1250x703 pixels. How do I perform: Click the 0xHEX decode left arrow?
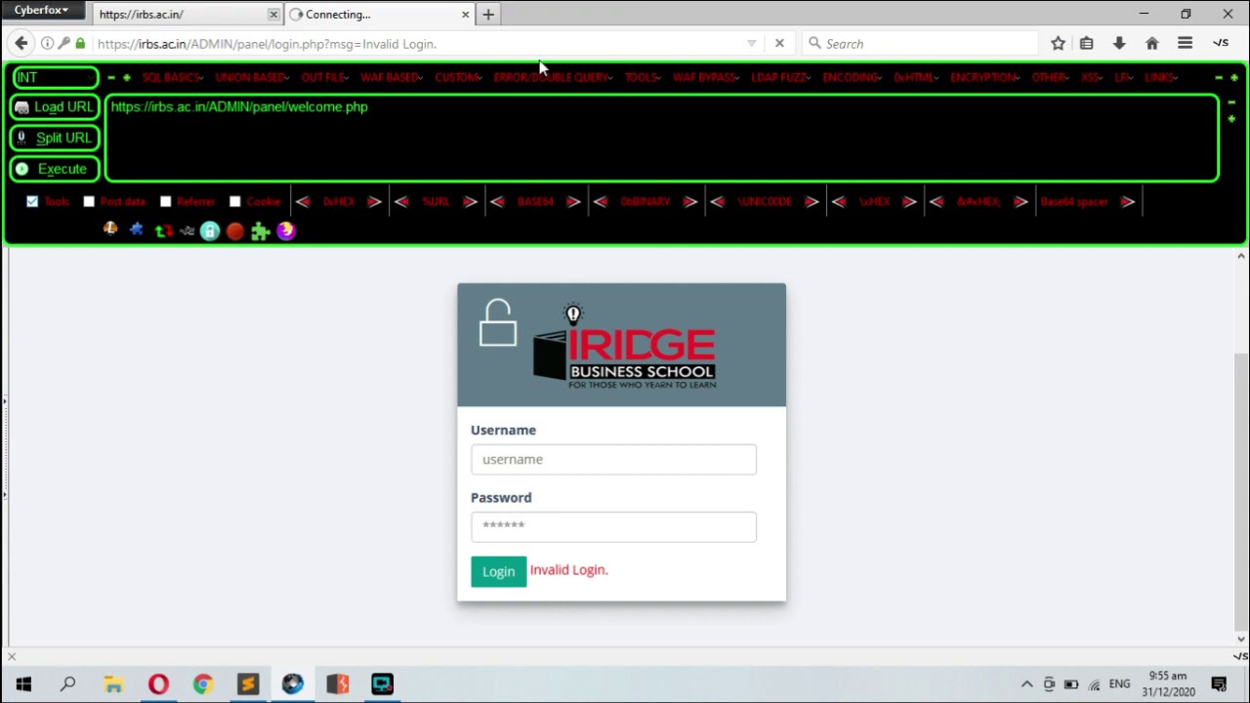303,201
